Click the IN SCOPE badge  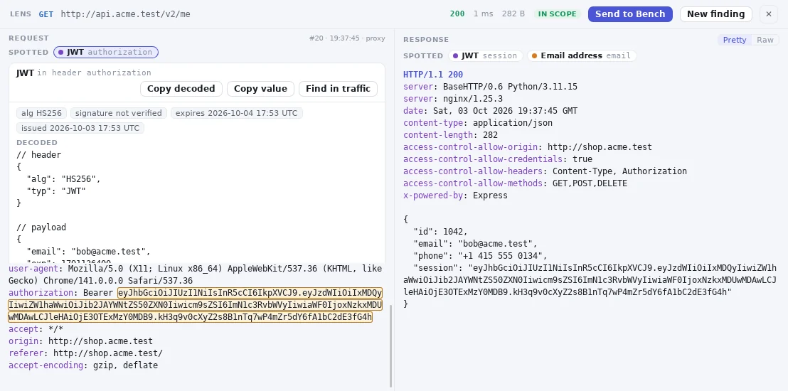(x=558, y=14)
